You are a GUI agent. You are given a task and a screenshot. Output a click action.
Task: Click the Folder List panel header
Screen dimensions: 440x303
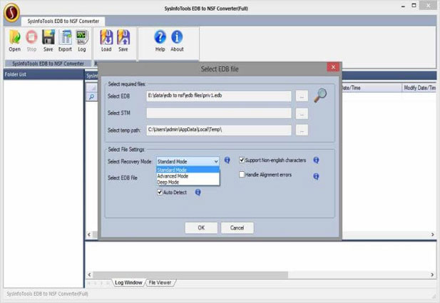pyautogui.click(x=44, y=75)
